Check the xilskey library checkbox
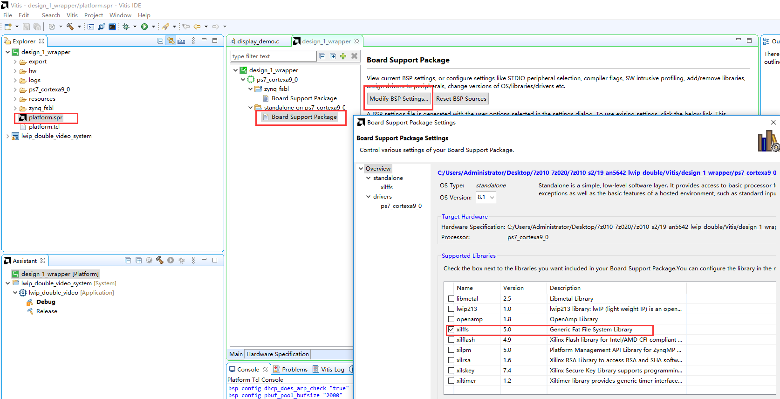Image resolution: width=780 pixels, height=399 pixels. (x=451, y=371)
